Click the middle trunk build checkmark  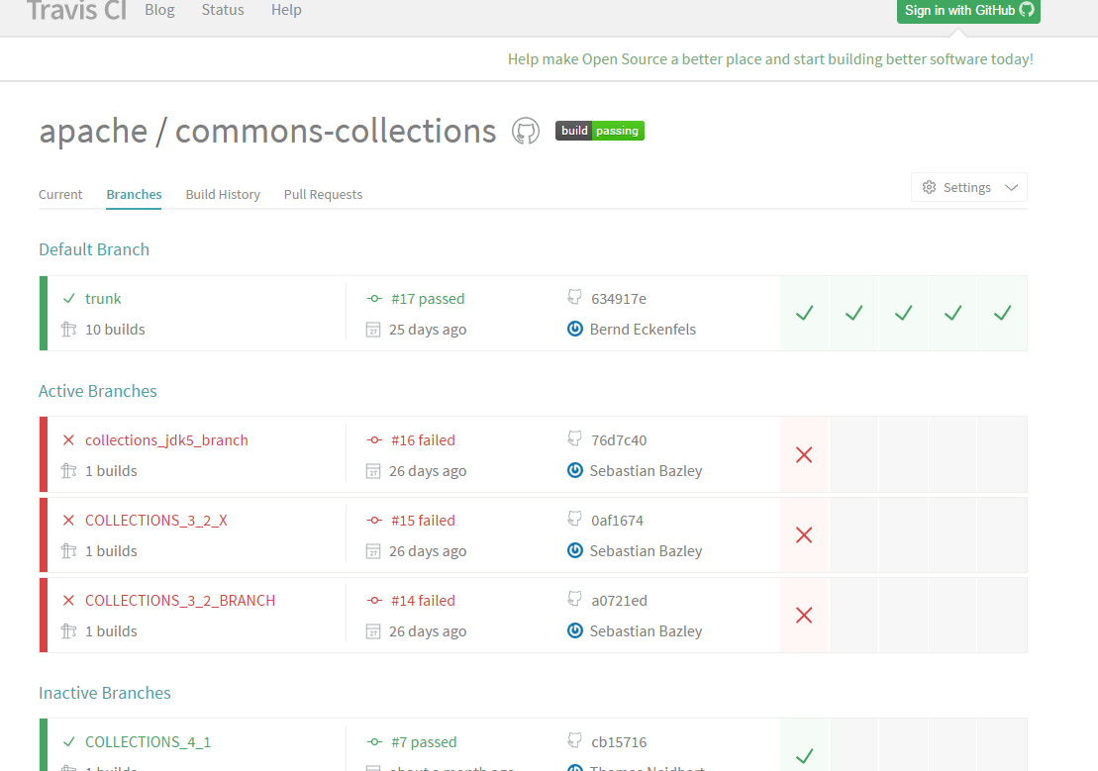(x=903, y=313)
